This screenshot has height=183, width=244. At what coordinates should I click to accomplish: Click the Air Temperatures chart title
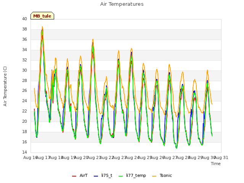click(x=122, y=4)
